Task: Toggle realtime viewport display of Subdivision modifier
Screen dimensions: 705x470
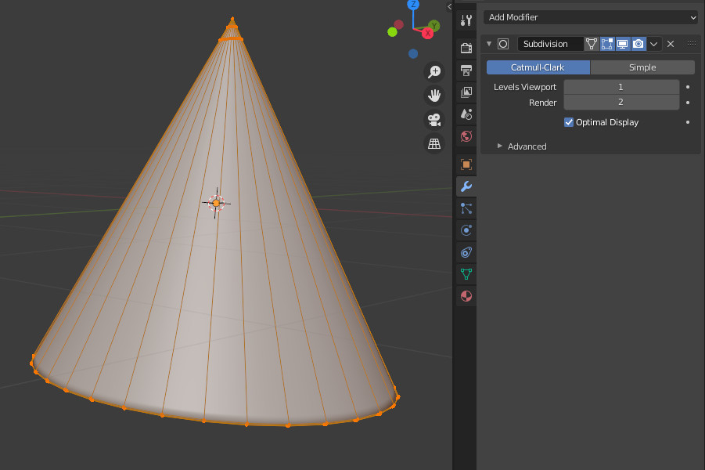Action: (622, 44)
